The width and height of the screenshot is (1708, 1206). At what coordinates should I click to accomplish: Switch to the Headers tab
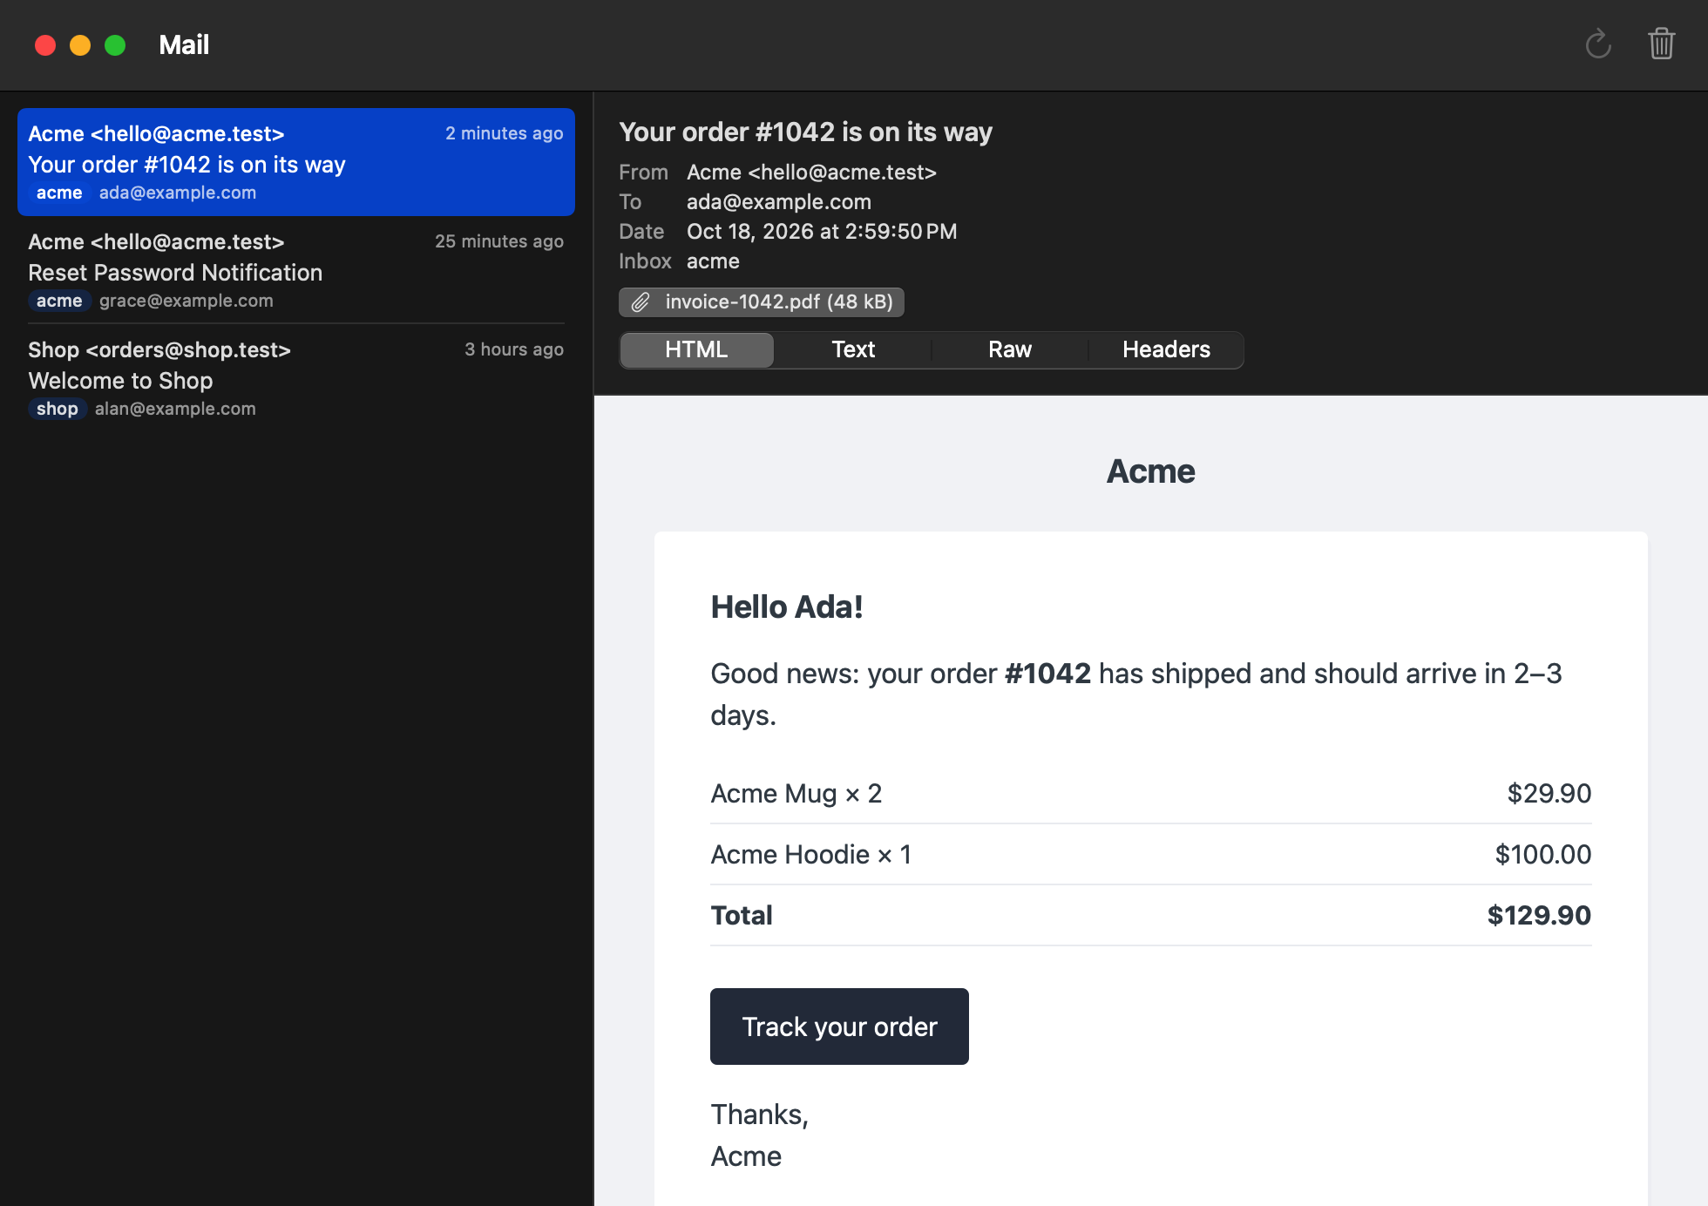point(1166,350)
